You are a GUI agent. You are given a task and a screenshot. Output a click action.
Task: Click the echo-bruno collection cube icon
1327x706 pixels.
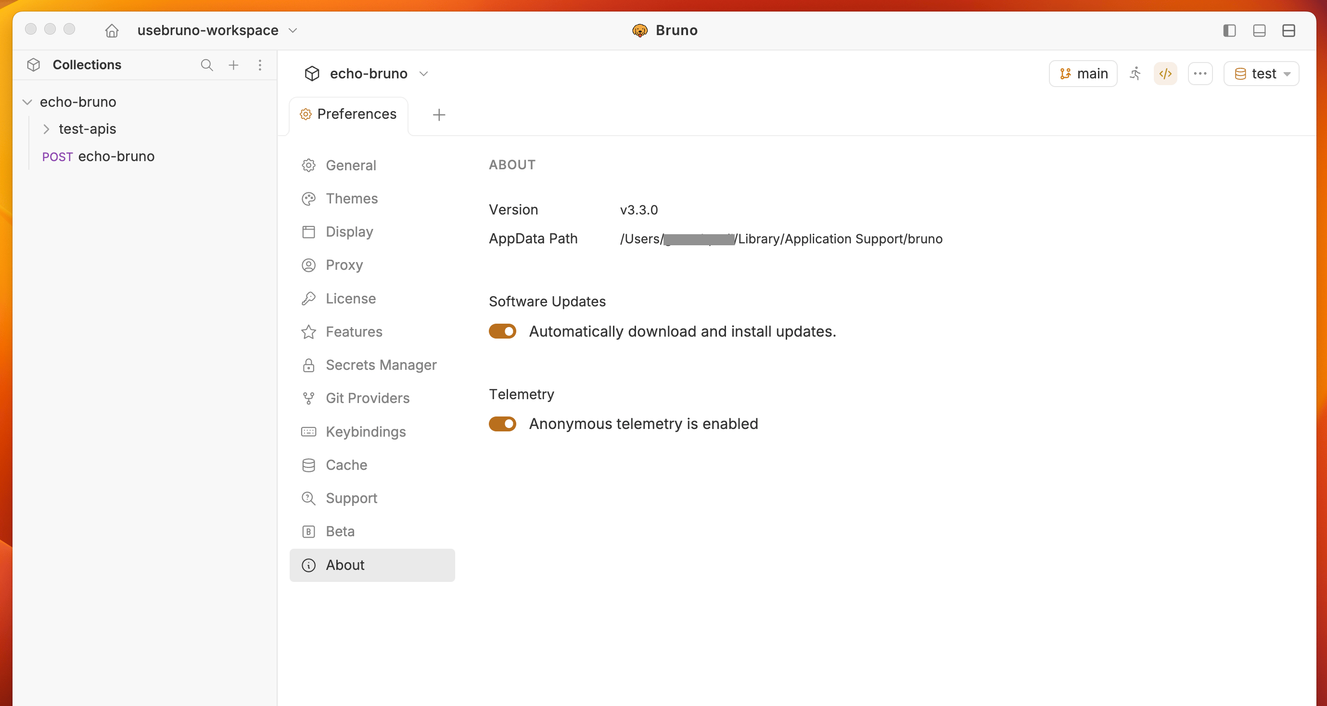click(x=312, y=74)
